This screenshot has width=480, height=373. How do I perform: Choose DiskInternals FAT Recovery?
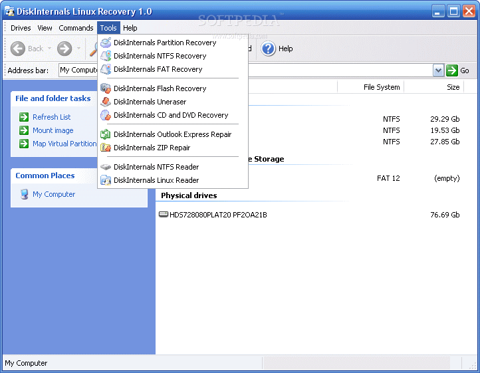[173, 69]
